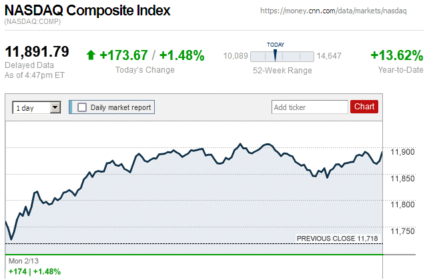
Task: Click the Previous Close 11,718 label
Action: 338,238
